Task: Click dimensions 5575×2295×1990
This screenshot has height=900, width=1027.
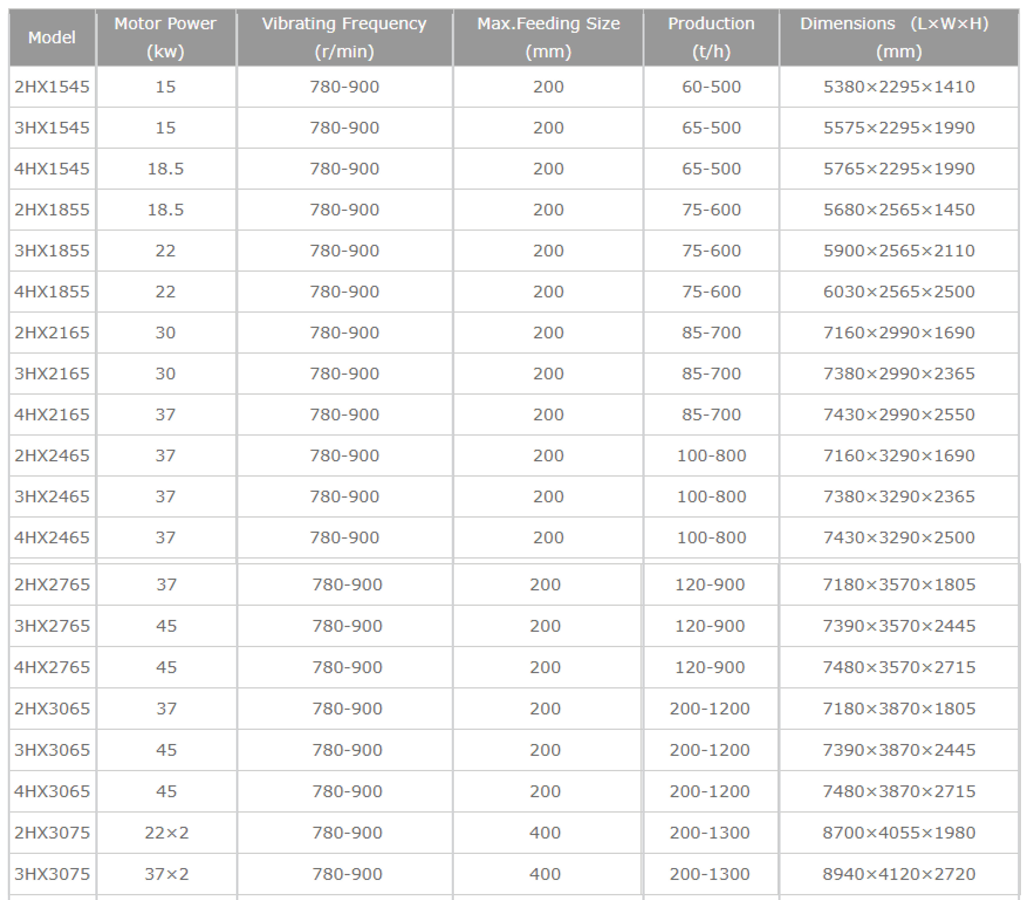Action: (899, 128)
